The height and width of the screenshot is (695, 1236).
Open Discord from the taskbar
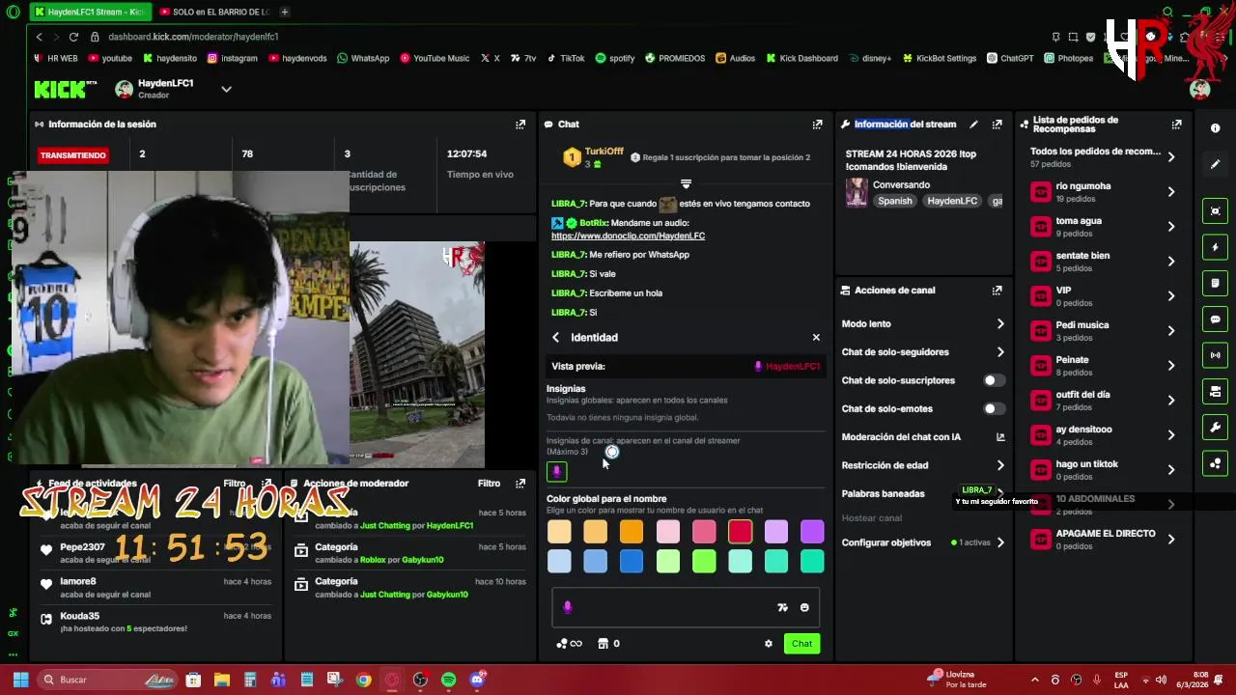point(477,680)
